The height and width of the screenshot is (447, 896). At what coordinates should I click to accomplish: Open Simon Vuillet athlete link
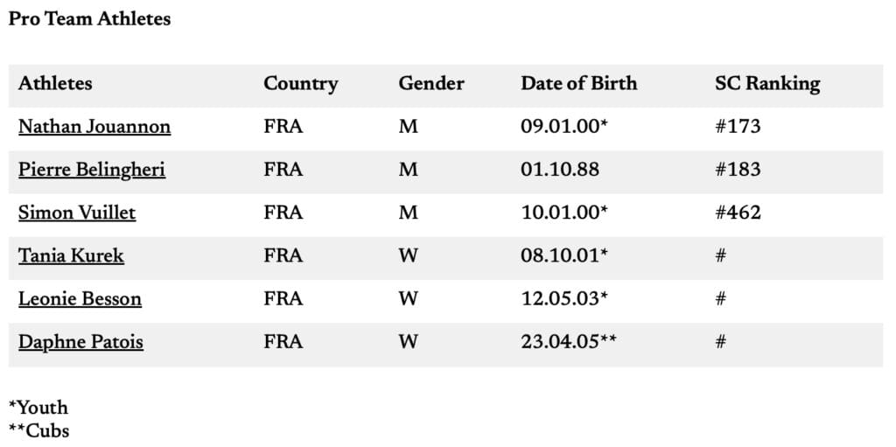[77, 213]
